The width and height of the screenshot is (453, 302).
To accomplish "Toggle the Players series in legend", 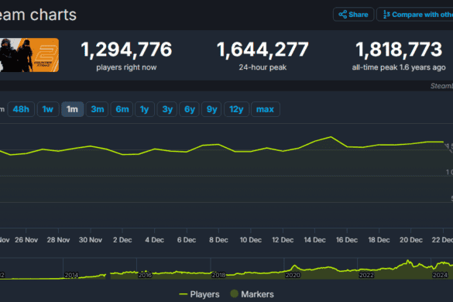I will tap(199, 294).
